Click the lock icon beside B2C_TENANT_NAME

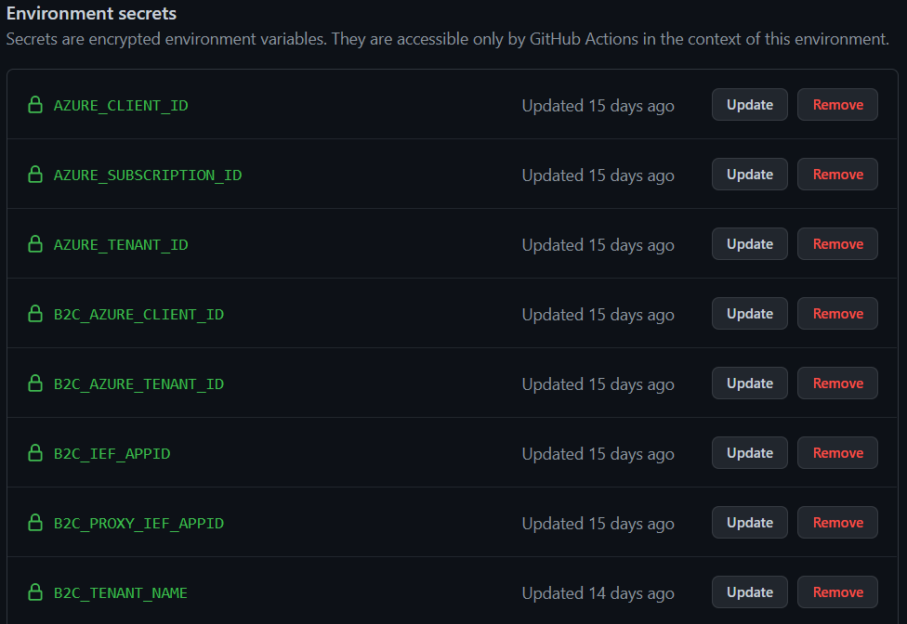35,592
